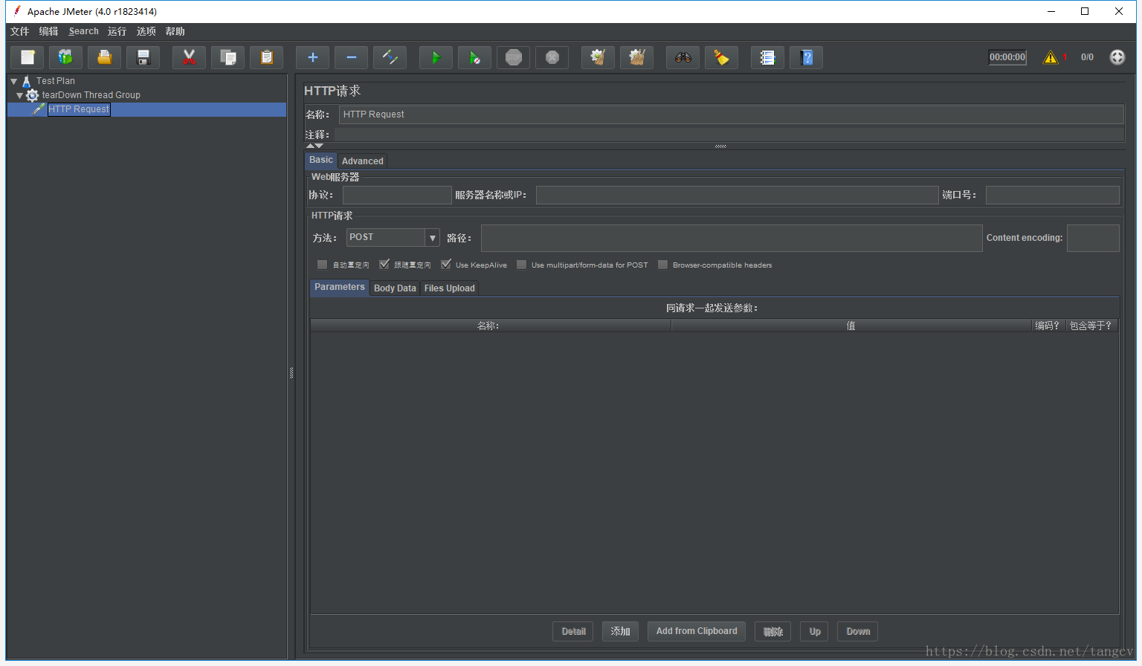Start the test with green play icon
The image size is (1142, 666).
[x=436, y=57]
